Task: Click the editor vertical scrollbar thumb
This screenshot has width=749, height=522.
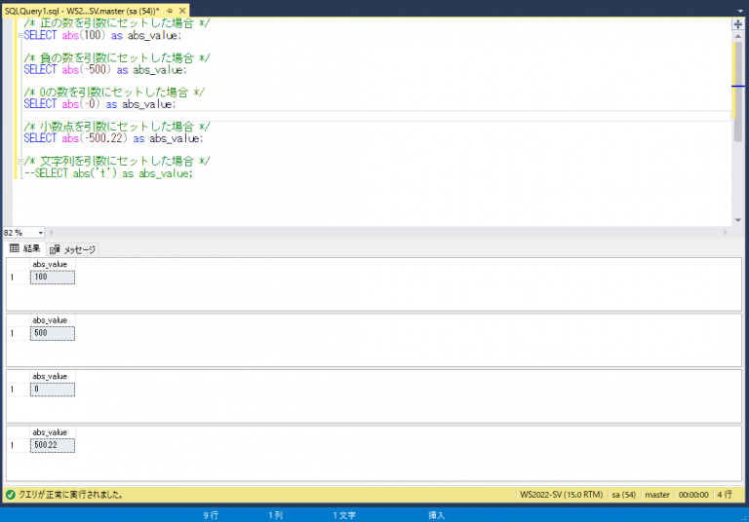Action: 738,91
